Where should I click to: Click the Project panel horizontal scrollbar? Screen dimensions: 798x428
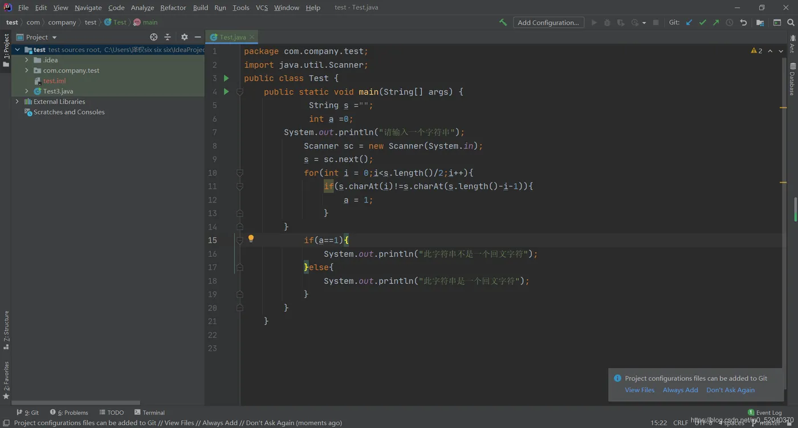coord(76,402)
